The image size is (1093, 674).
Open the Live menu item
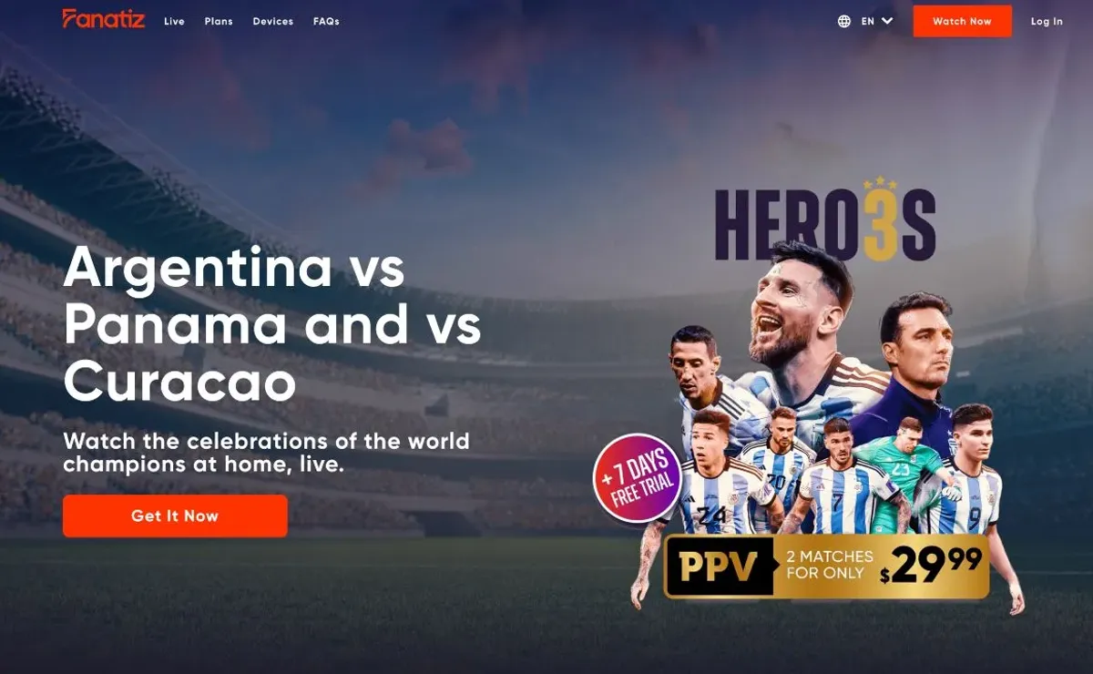[x=174, y=21]
